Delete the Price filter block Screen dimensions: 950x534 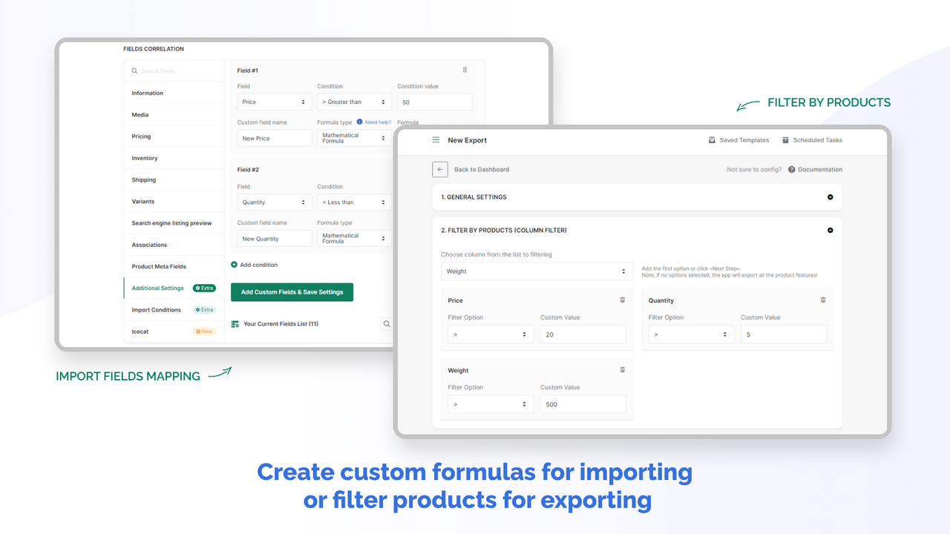(x=622, y=300)
